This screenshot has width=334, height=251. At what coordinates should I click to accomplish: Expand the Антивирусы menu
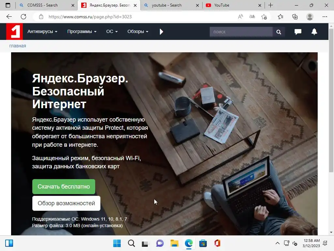point(42,32)
